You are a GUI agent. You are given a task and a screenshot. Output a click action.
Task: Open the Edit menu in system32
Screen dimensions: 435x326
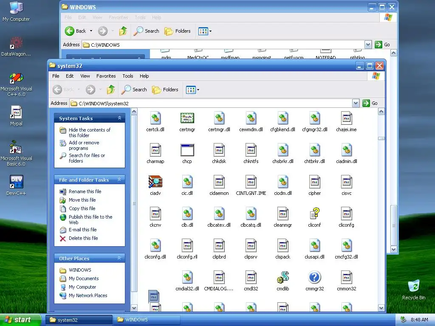[70, 76]
